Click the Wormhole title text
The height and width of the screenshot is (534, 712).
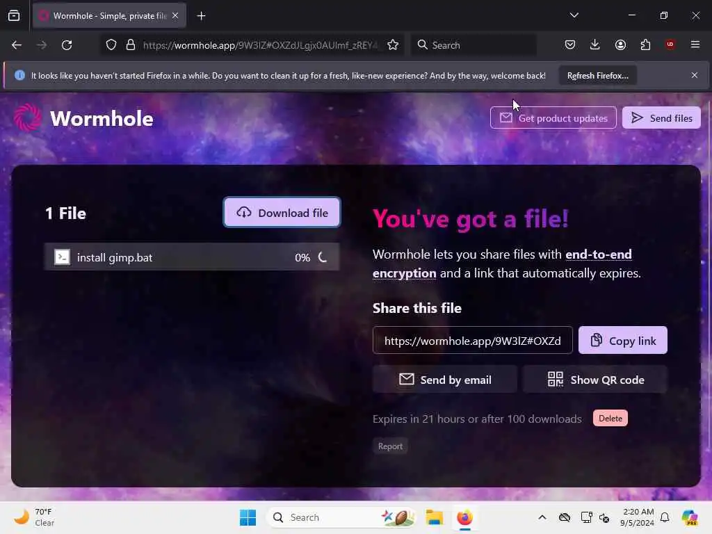[x=102, y=118]
